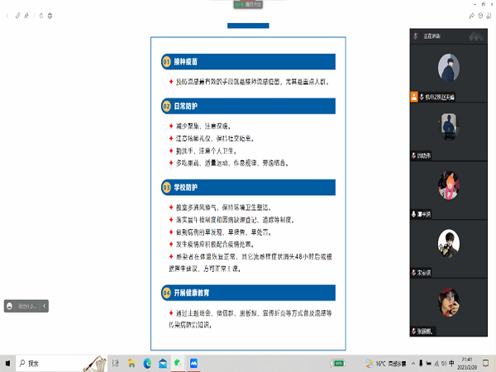Open Tencent Meeting from the taskbar
496x372 pixels.
click(193, 363)
